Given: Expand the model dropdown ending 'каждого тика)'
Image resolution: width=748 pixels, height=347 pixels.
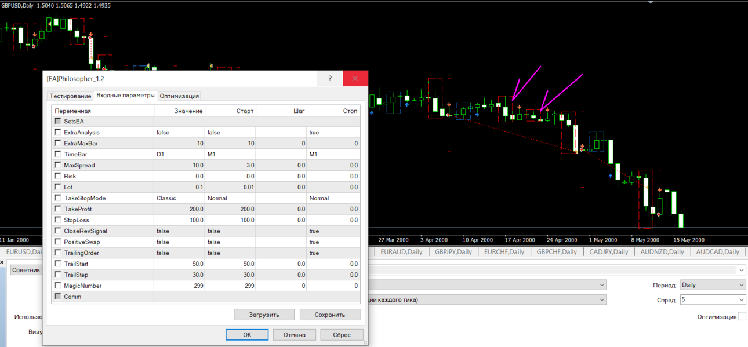Looking at the screenshot, I should click(x=602, y=299).
